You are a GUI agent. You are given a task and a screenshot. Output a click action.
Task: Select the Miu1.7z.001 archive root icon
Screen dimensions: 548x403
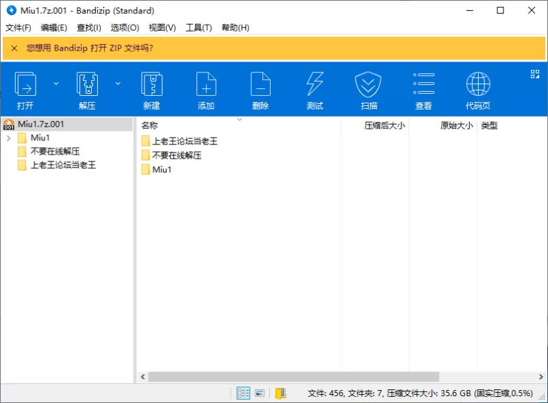click(9, 125)
